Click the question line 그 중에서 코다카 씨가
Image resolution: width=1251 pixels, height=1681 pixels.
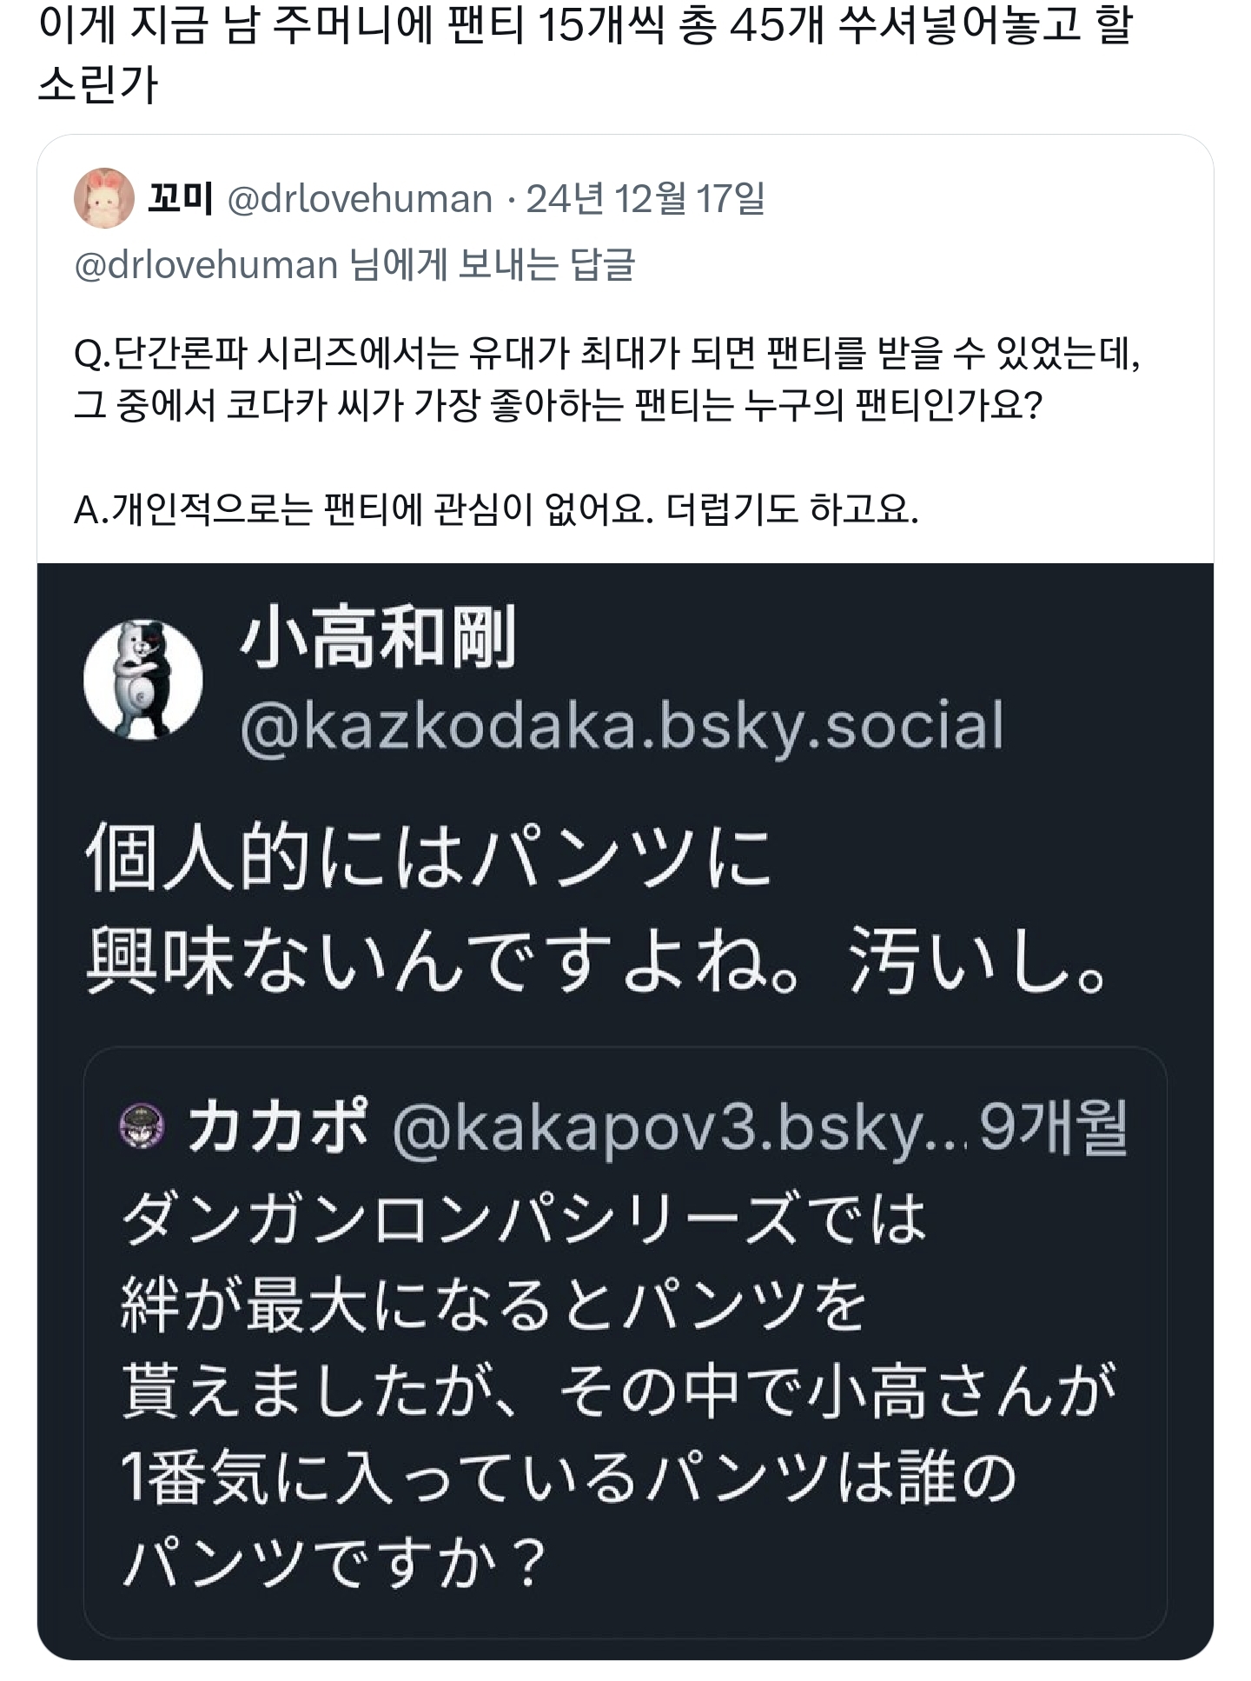tap(558, 406)
